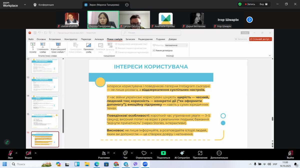300x168 pixels.
Task: Click the Спільний доступ share button
Action: click(260, 39)
